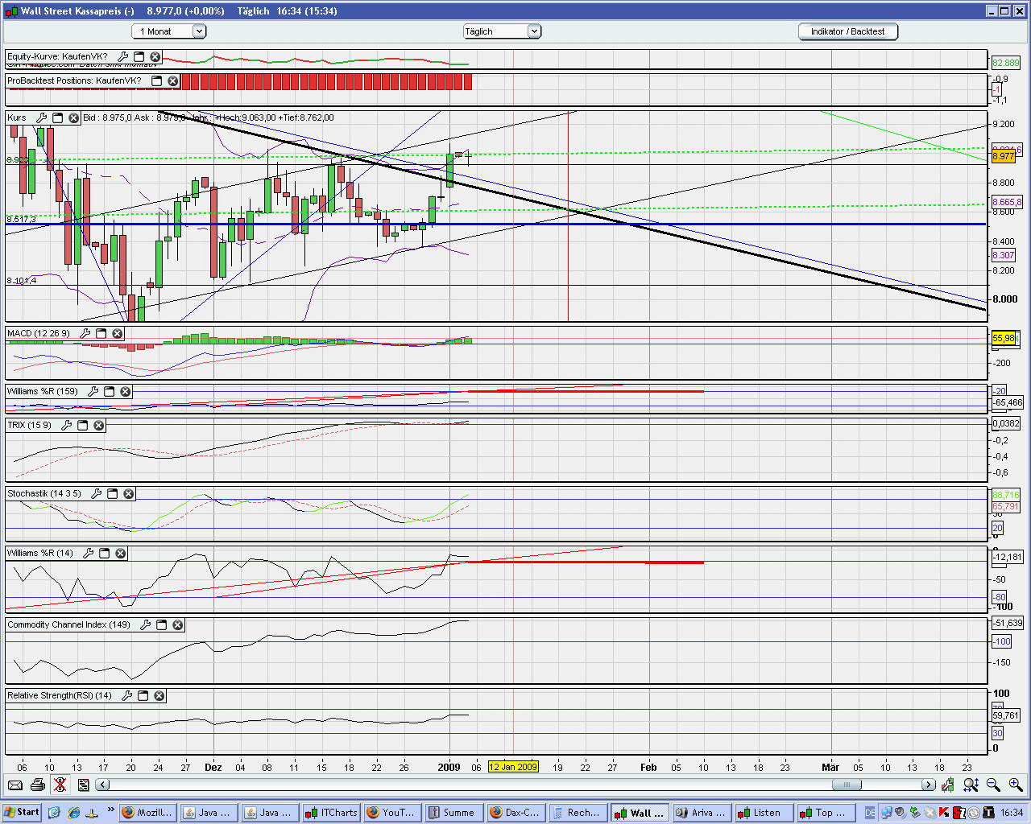Image resolution: width=1031 pixels, height=824 pixels.
Task: Switch to Listen taskbar window
Action: [763, 813]
